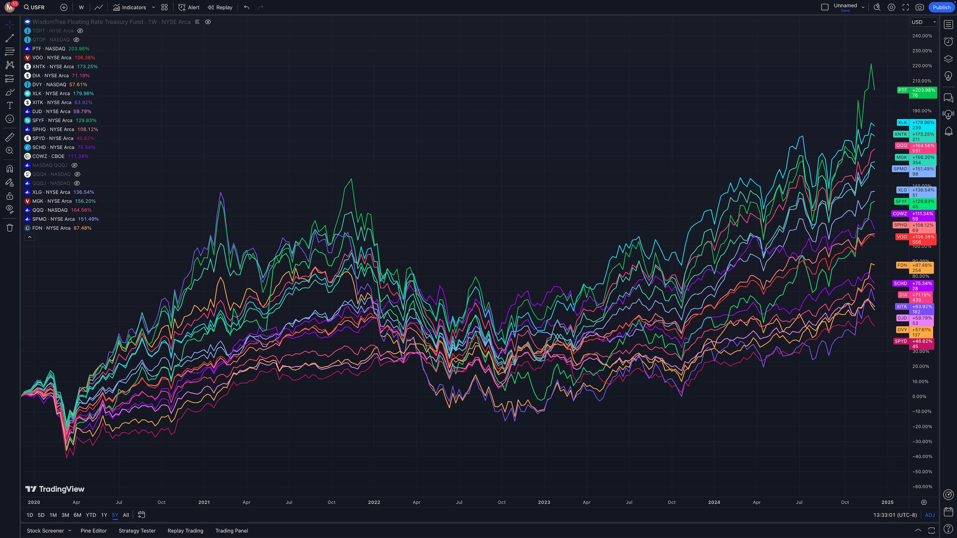Open the watchlist panel icon
The height and width of the screenshot is (538, 957).
[x=948, y=24]
